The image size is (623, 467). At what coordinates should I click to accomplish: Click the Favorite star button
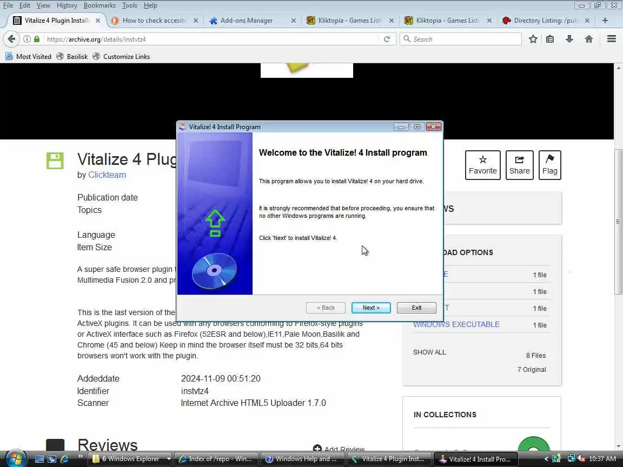(x=483, y=165)
